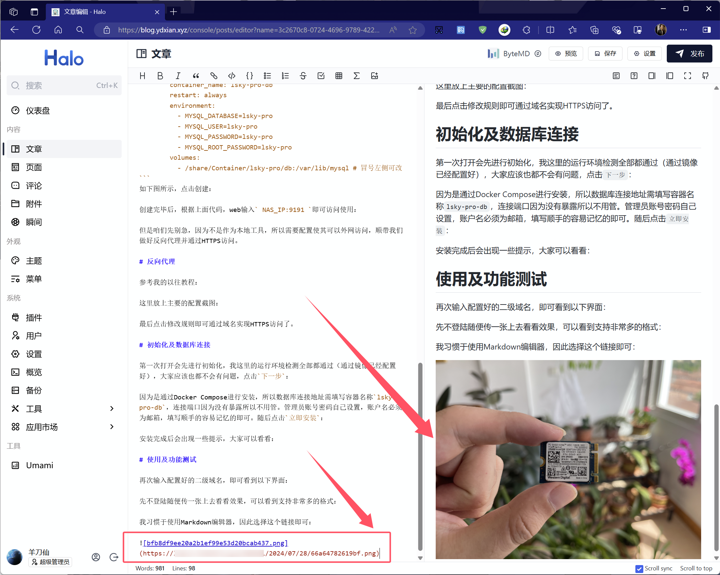Open 概览 overview menu item

tap(64, 372)
